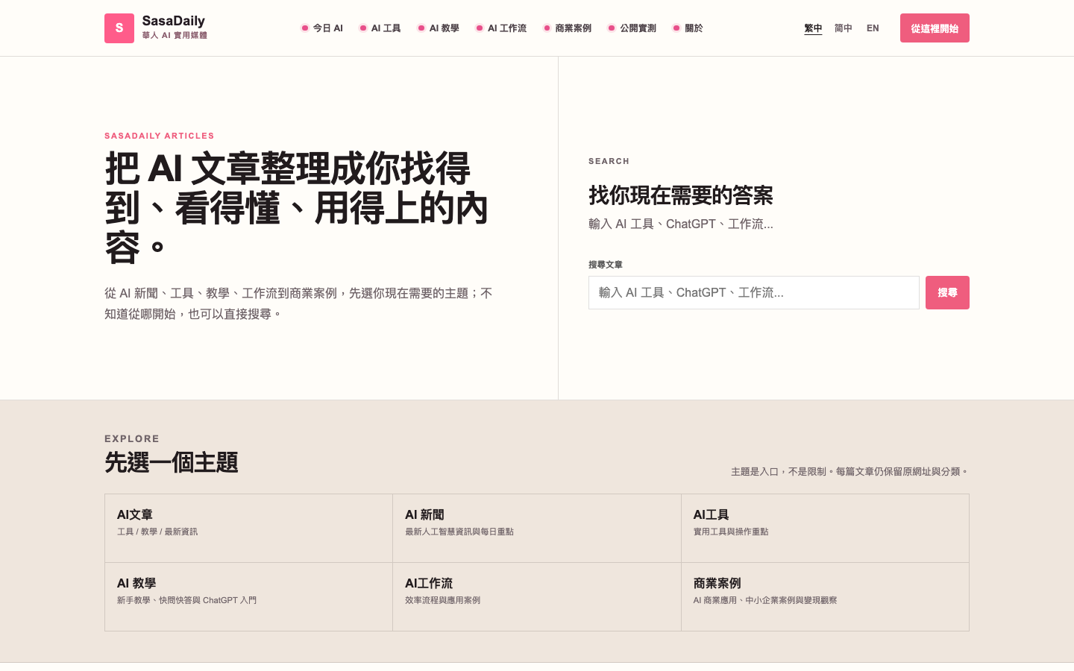Switch language to EN
Viewport: 1074px width, 671px height.
(873, 28)
